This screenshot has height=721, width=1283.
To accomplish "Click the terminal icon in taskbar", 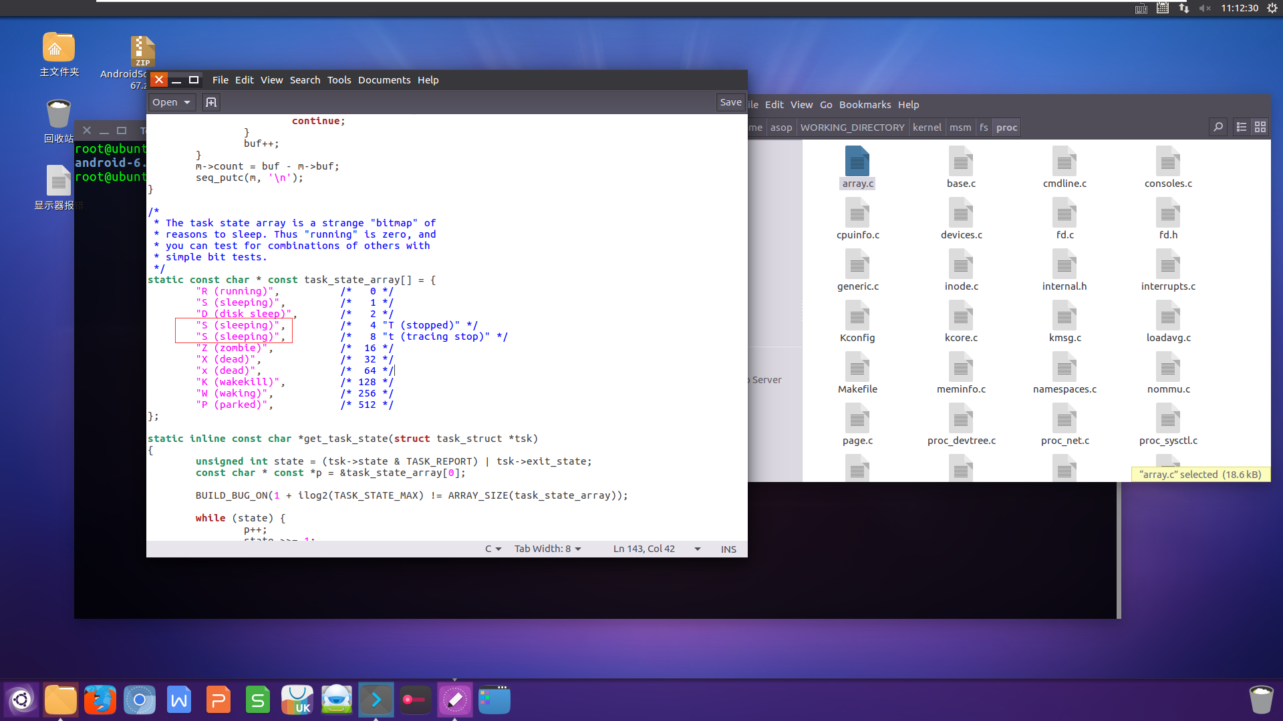I will [376, 699].
